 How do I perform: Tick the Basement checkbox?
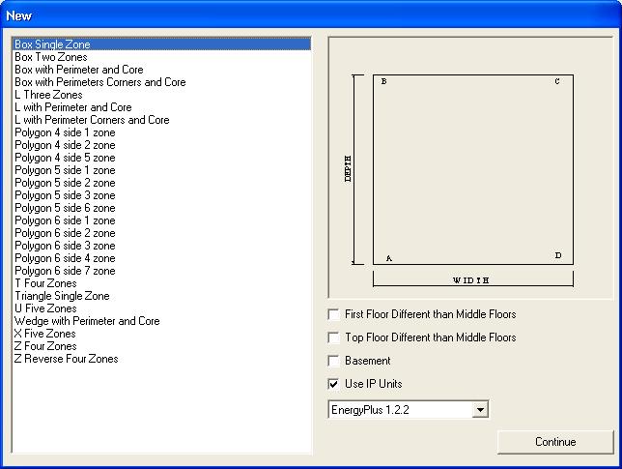point(333,361)
